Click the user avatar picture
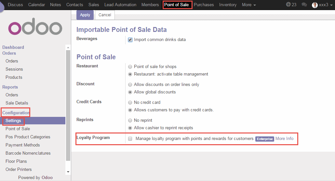The width and height of the screenshot is (335, 181). 315,5
